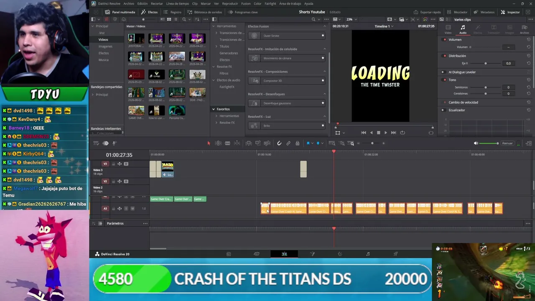Open the Archivo menu
The image size is (535, 301).
[129, 4]
